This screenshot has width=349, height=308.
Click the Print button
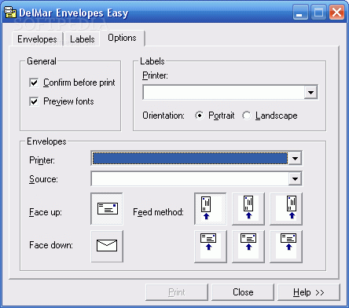coord(177,292)
